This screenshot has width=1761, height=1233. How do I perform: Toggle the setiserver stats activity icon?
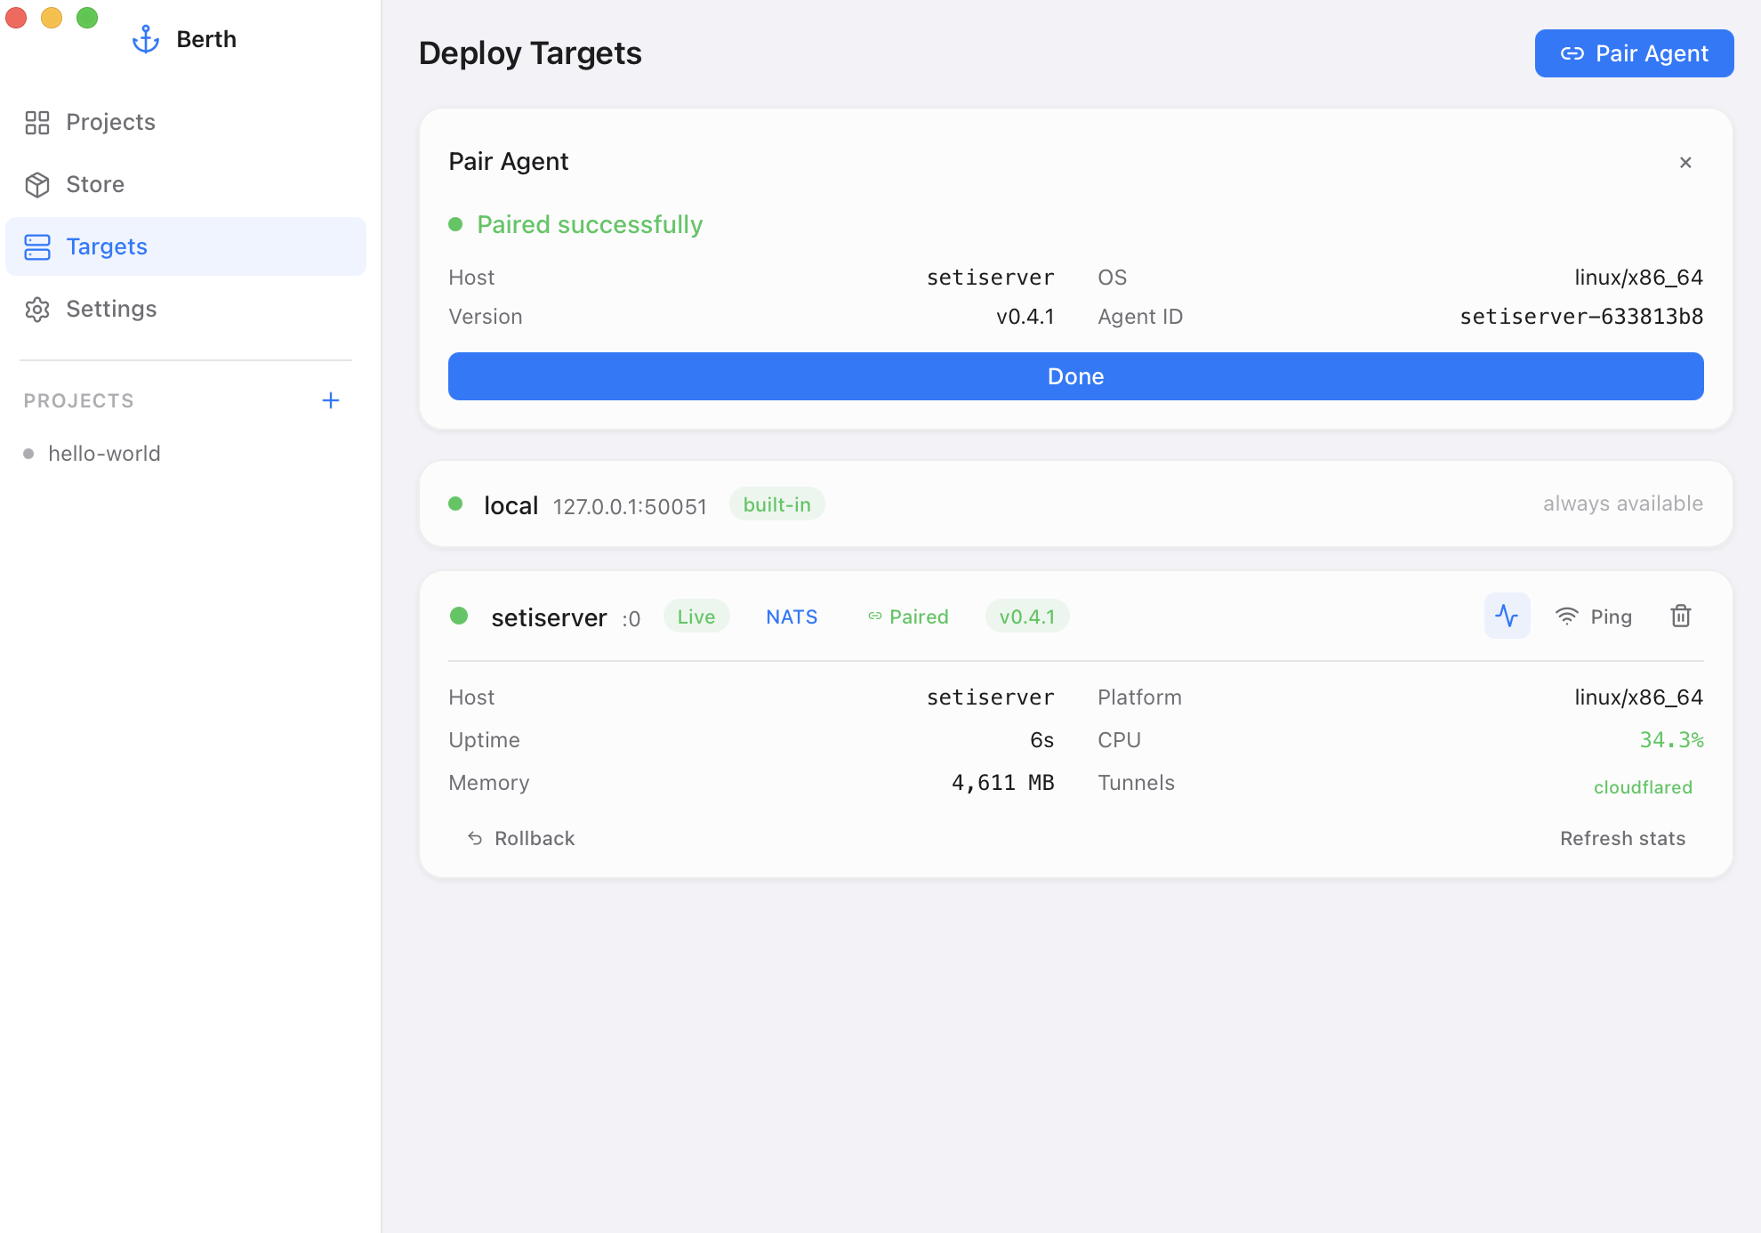click(x=1507, y=616)
